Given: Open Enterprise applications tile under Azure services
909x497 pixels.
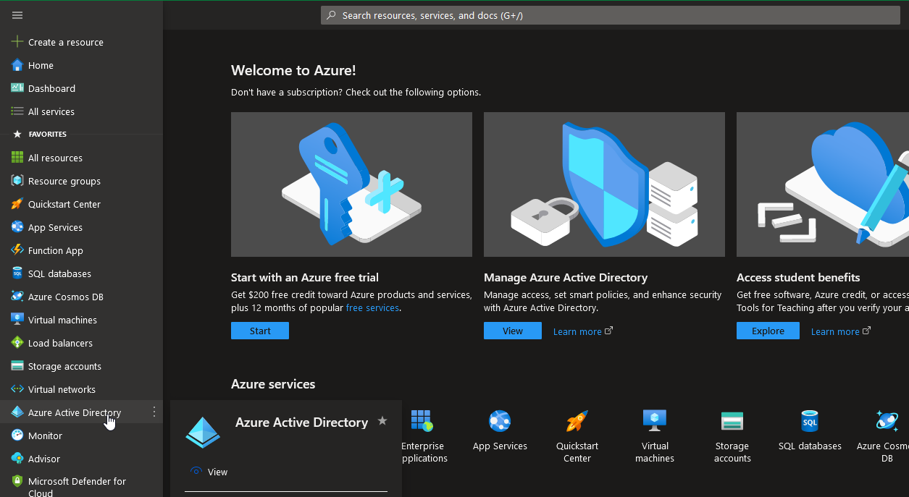Looking at the screenshot, I should (x=423, y=436).
